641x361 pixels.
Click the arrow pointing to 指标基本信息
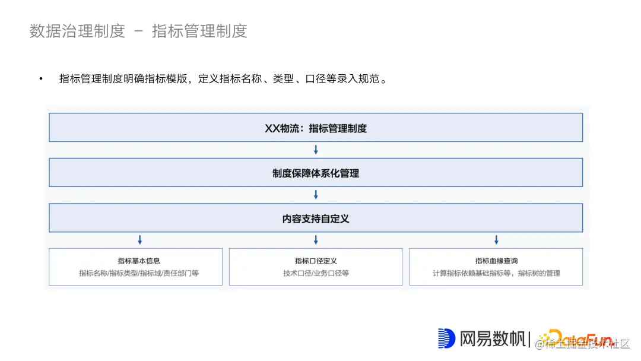pos(139,240)
